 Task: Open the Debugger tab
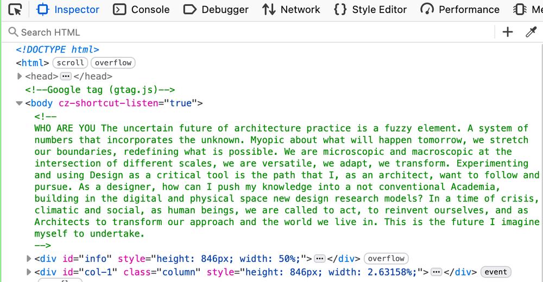coord(216,10)
